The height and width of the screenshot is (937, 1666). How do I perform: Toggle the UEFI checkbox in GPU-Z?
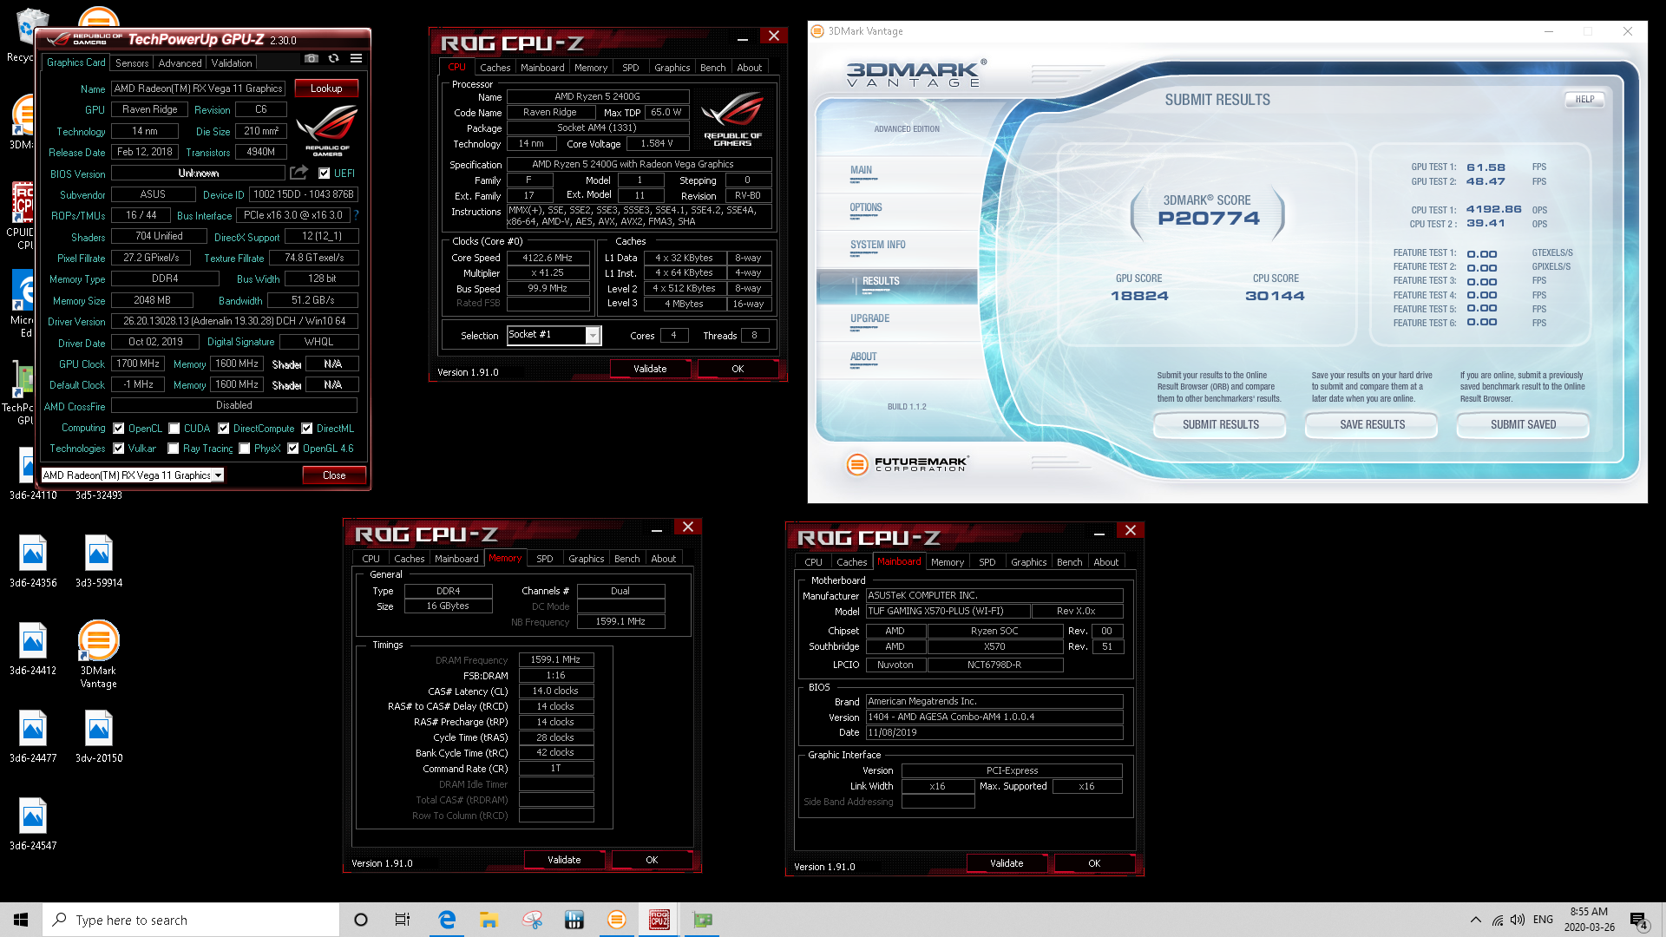[x=325, y=174]
